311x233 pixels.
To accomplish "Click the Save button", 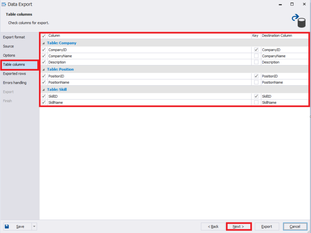I will pyautogui.click(x=17, y=227).
